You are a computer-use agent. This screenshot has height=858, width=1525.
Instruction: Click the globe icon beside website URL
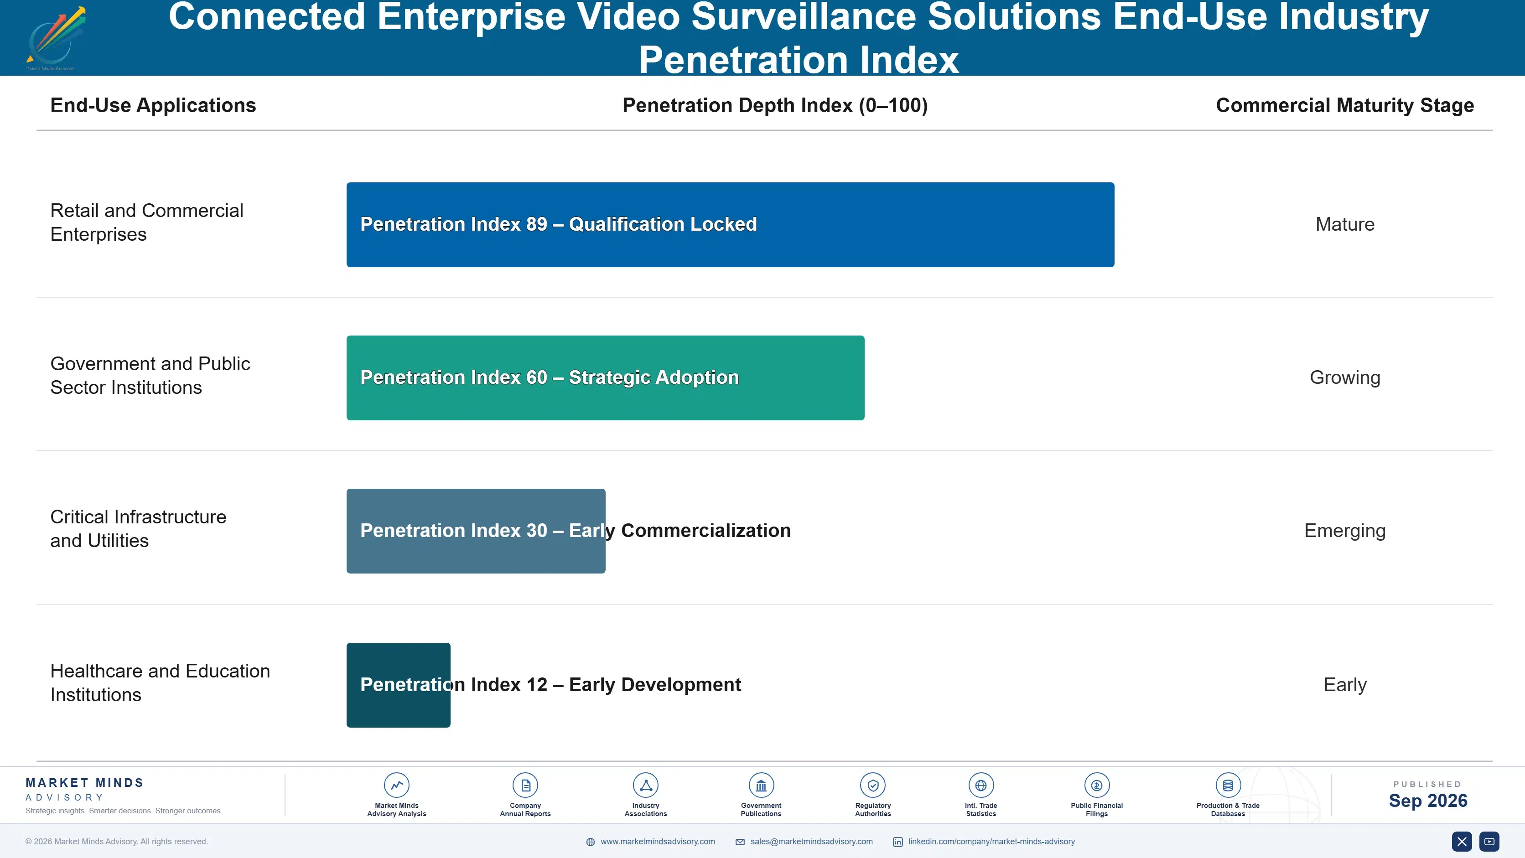click(x=590, y=842)
